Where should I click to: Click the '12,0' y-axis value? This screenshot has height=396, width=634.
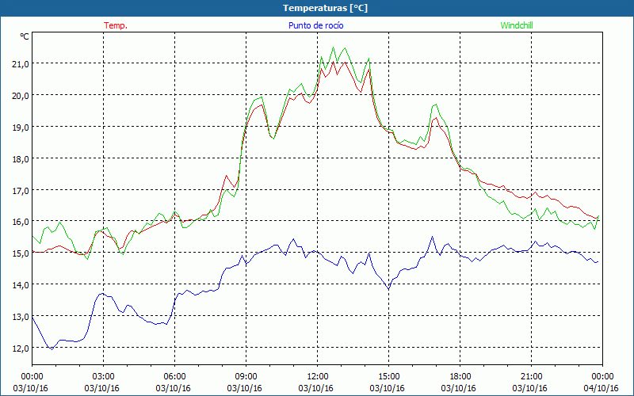coord(21,348)
